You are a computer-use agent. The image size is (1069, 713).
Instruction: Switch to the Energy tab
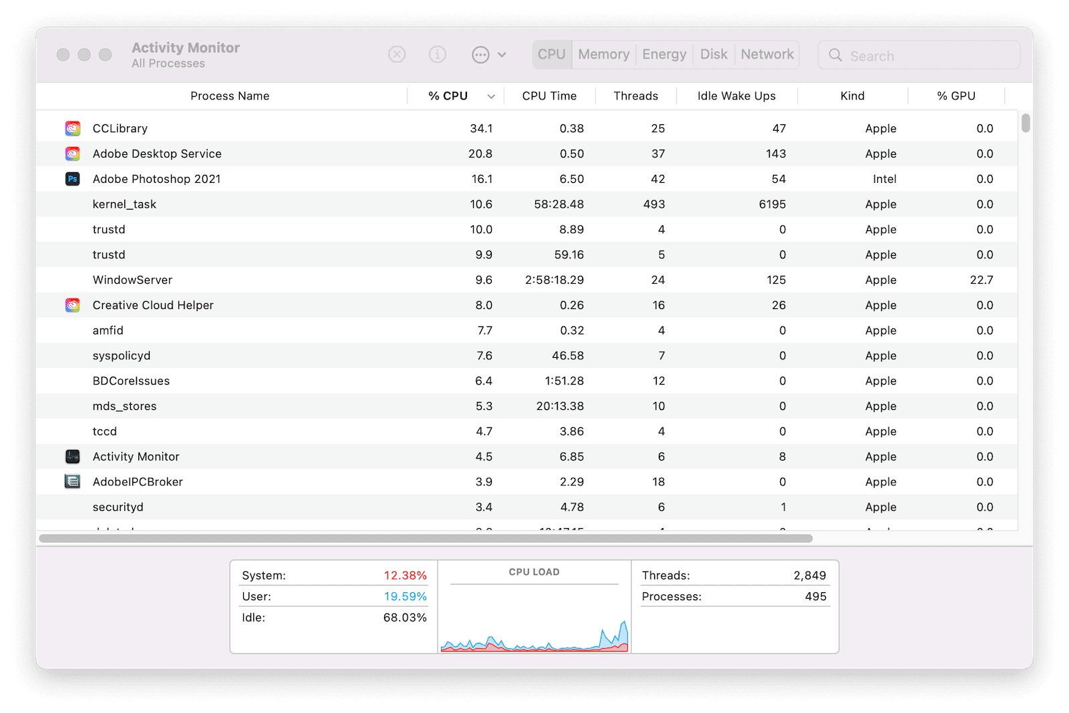click(663, 54)
